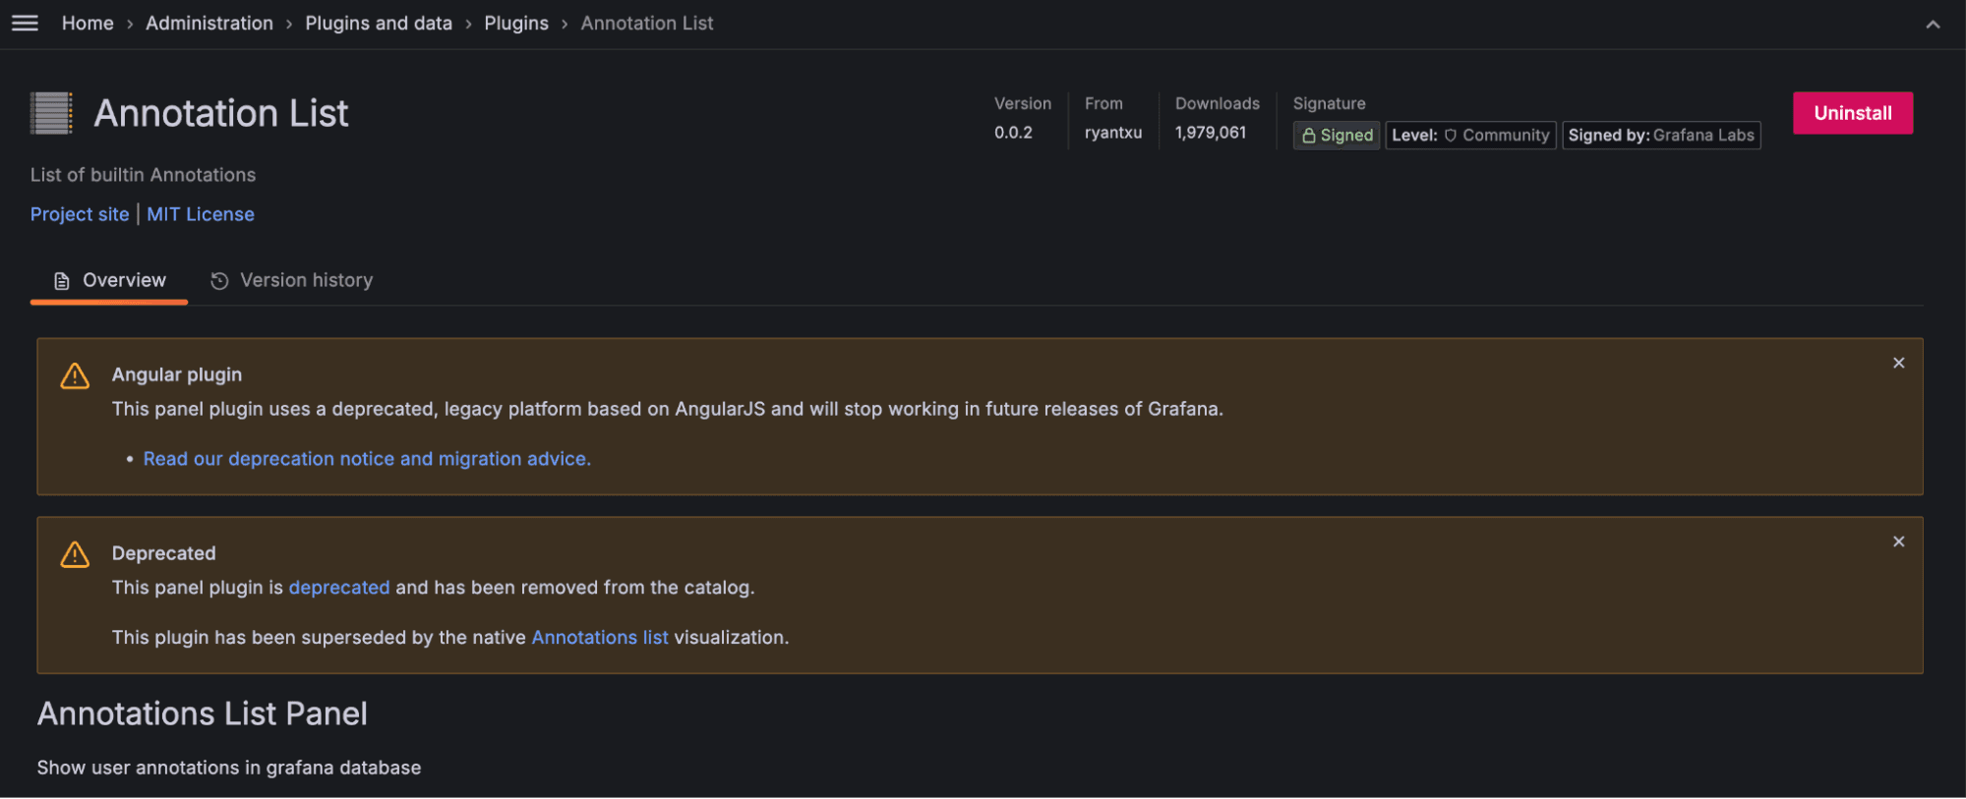
Task: Open Plugins and data breadcrumb
Action: pos(379,23)
